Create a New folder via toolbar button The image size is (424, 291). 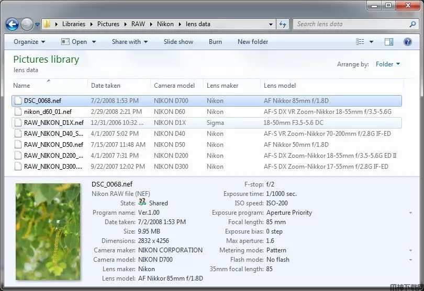[253, 42]
